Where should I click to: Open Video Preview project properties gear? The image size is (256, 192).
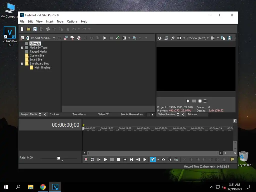tap(160, 38)
